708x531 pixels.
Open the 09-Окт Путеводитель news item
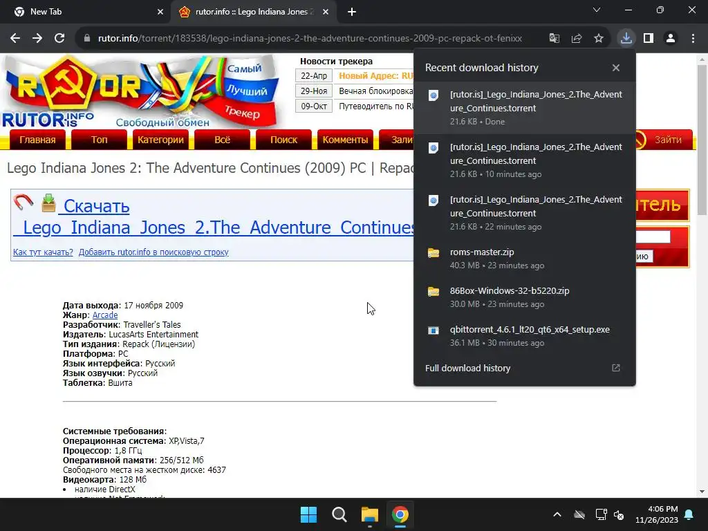pos(376,106)
